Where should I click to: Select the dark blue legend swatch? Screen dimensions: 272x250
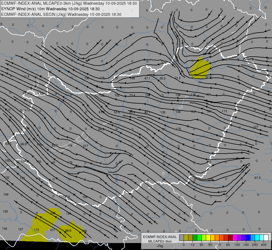(x=248, y=237)
